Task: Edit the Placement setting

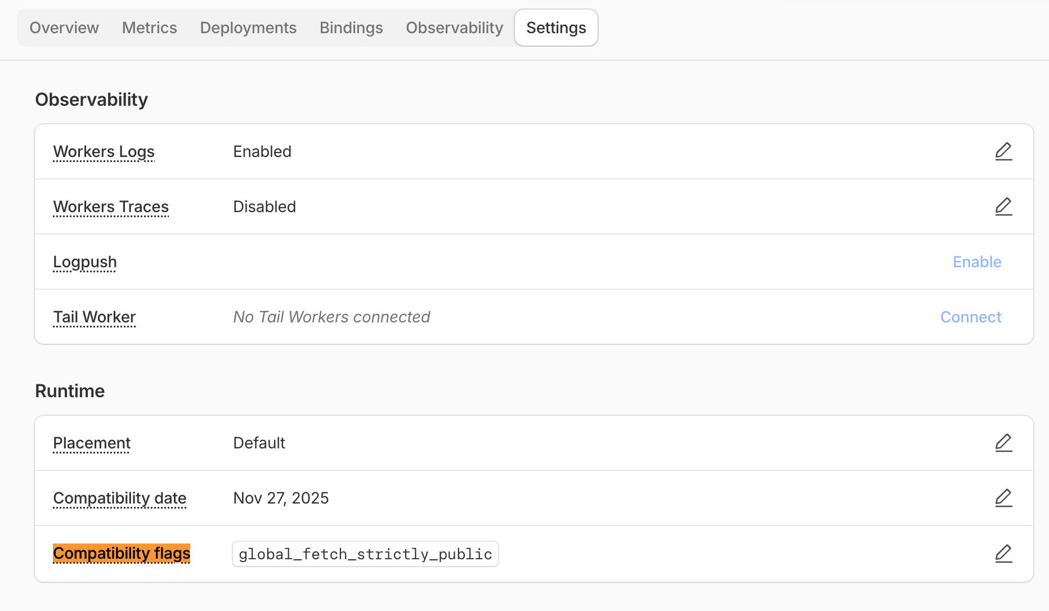Action: pyautogui.click(x=1004, y=443)
